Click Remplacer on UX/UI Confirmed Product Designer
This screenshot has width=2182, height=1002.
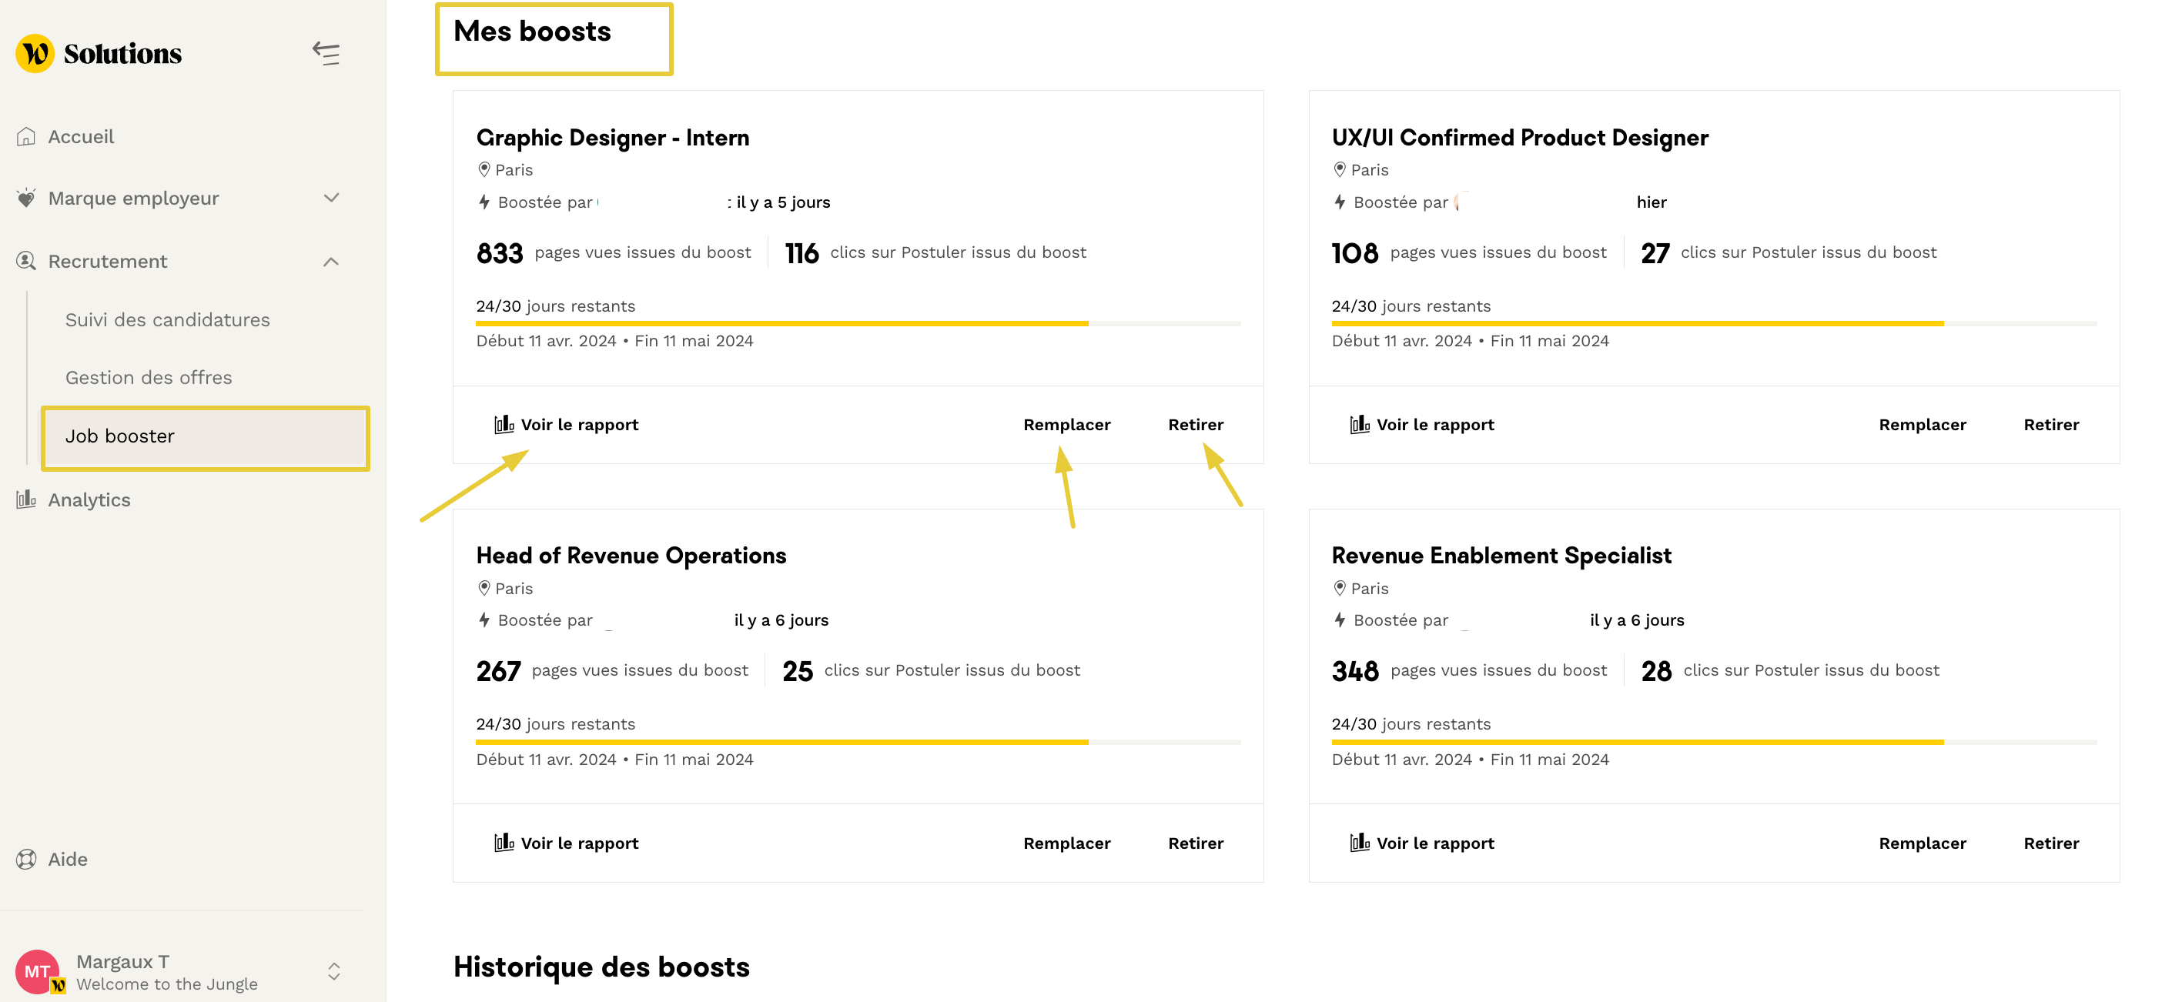tap(1922, 424)
